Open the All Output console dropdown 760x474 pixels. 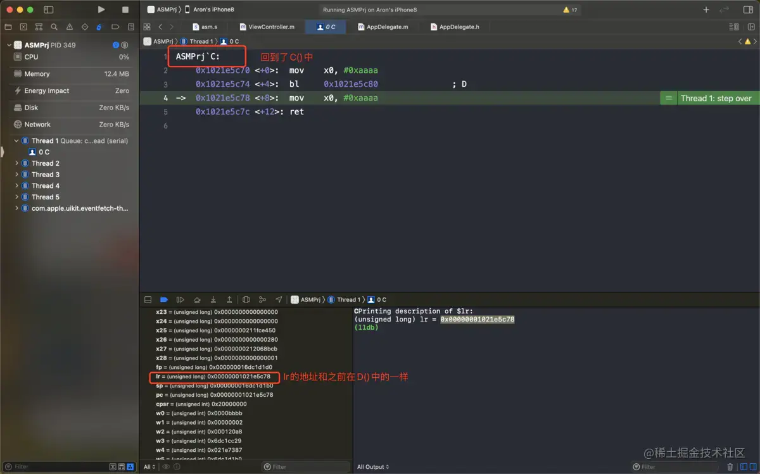373,467
